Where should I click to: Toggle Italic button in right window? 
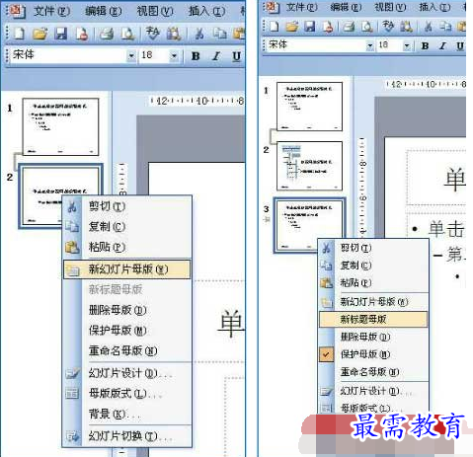click(x=442, y=46)
